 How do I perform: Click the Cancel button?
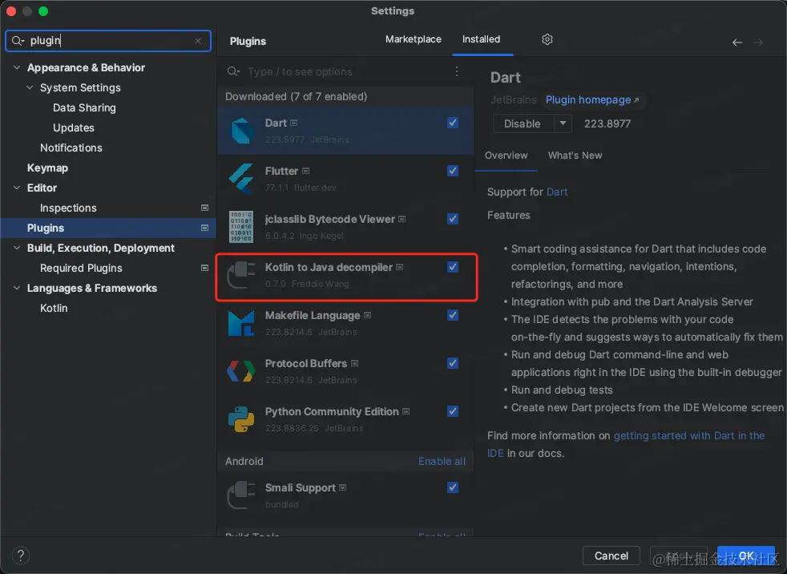pyautogui.click(x=611, y=556)
